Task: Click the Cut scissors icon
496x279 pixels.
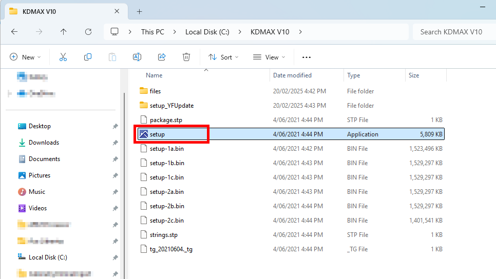Action: pos(63,57)
